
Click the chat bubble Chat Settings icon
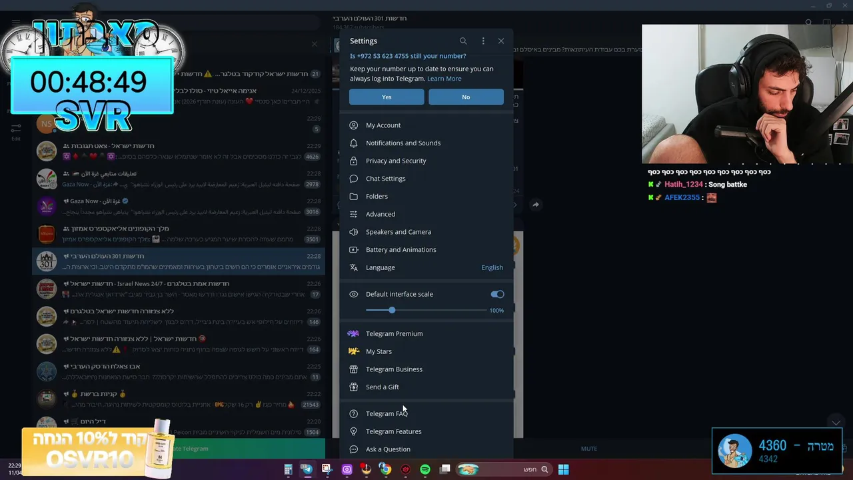[353, 179]
